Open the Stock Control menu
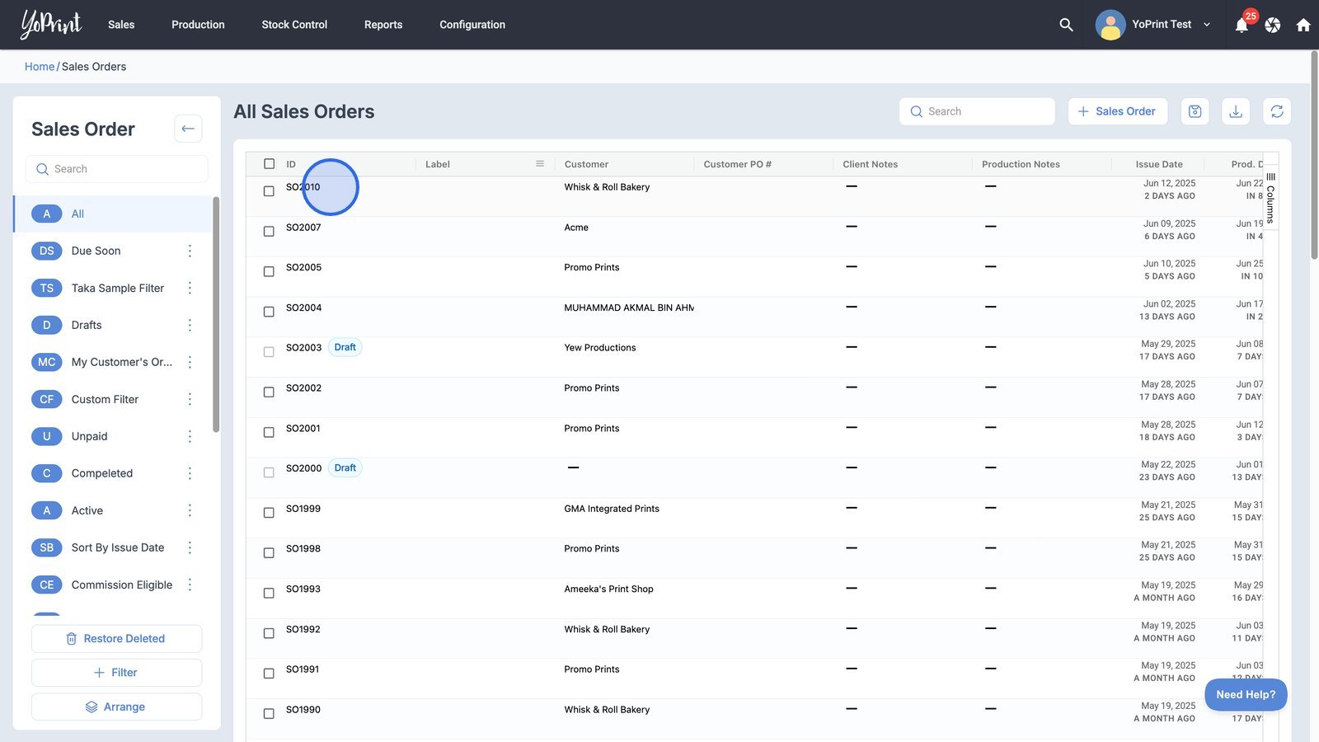The height and width of the screenshot is (742, 1319). click(294, 25)
